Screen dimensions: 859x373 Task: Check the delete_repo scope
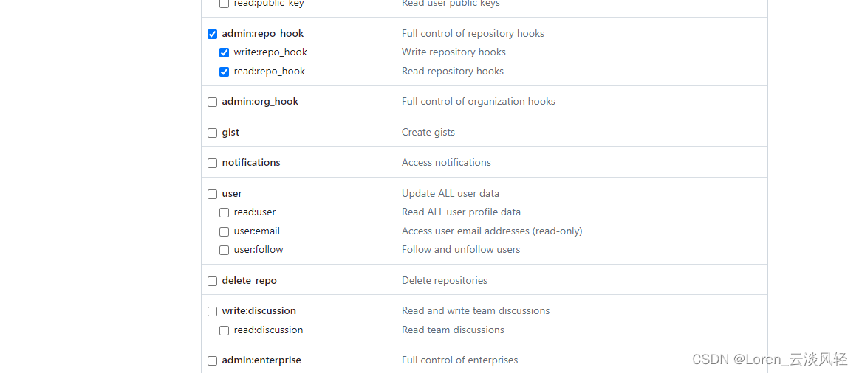click(213, 281)
